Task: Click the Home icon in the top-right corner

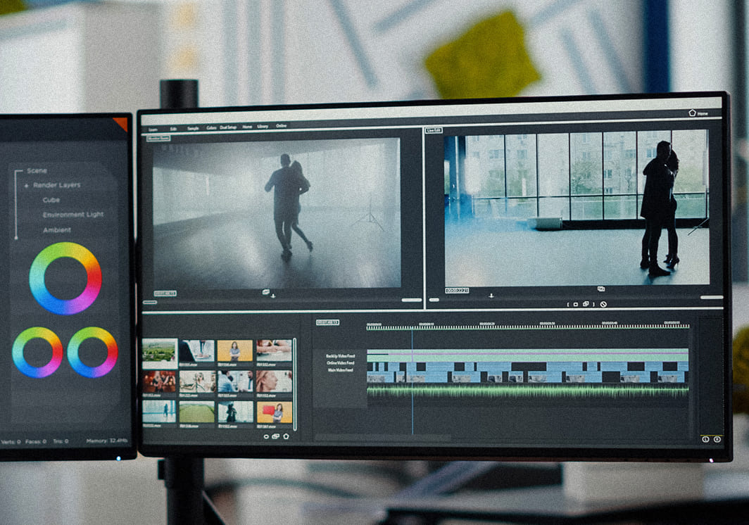Action: pos(692,113)
